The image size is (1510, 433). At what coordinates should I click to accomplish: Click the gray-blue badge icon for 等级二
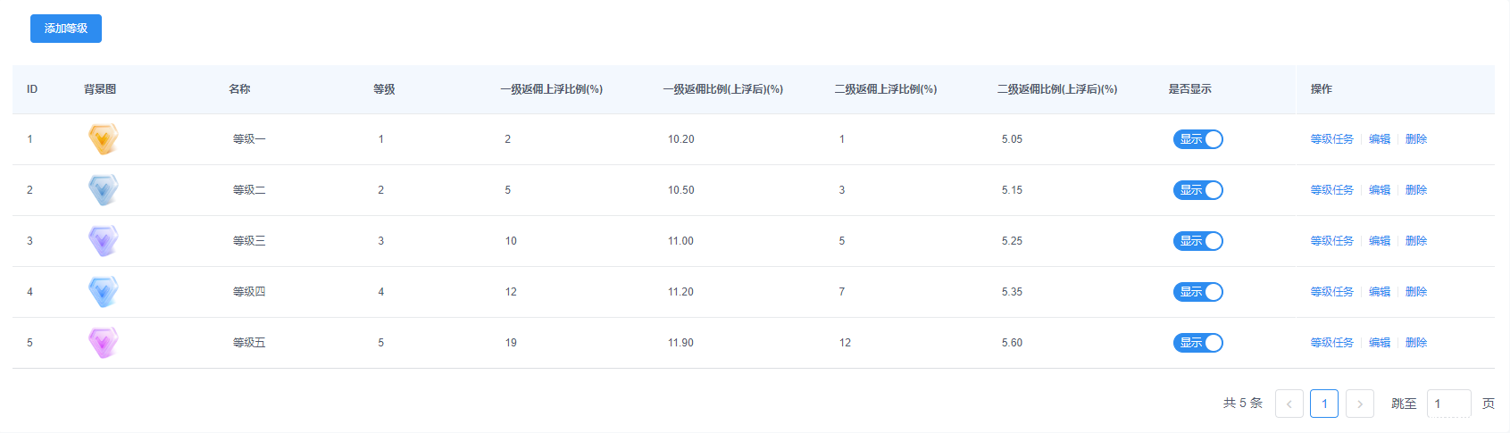tap(104, 190)
